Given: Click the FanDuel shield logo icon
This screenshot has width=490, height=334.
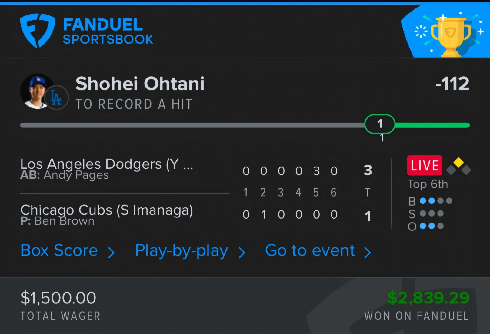Looking at the screenshot, I should (38, 31).
